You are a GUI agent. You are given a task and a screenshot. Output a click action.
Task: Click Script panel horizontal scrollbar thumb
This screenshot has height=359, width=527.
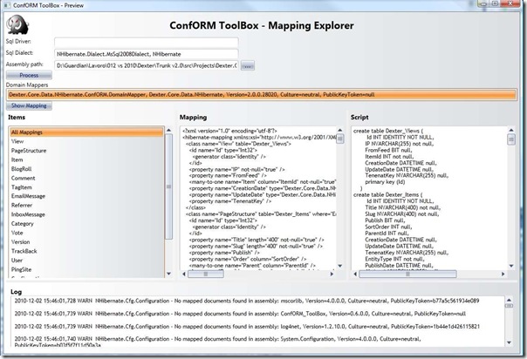(x=407, y=274)
